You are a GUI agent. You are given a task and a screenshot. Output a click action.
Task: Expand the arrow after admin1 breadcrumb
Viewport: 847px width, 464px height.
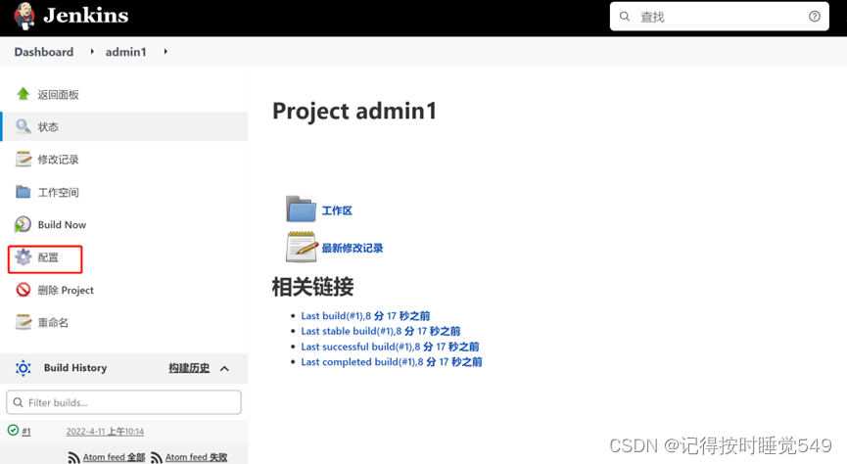click(x=165, y=52)
